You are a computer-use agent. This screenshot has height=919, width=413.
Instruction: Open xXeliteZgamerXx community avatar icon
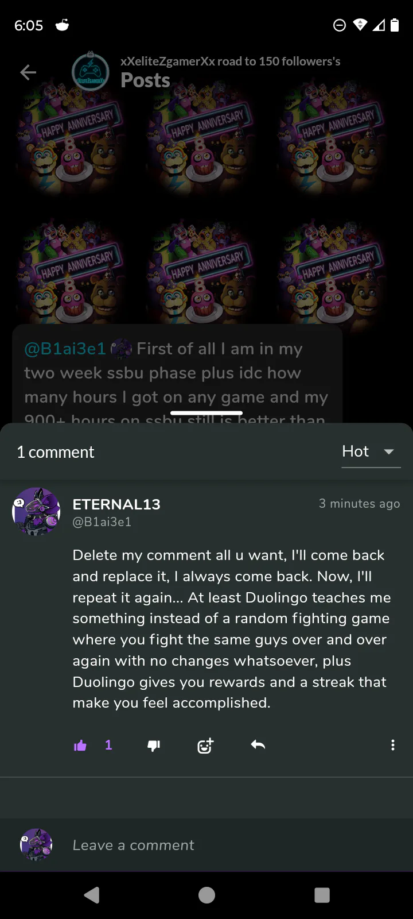(x=91, y=72)
